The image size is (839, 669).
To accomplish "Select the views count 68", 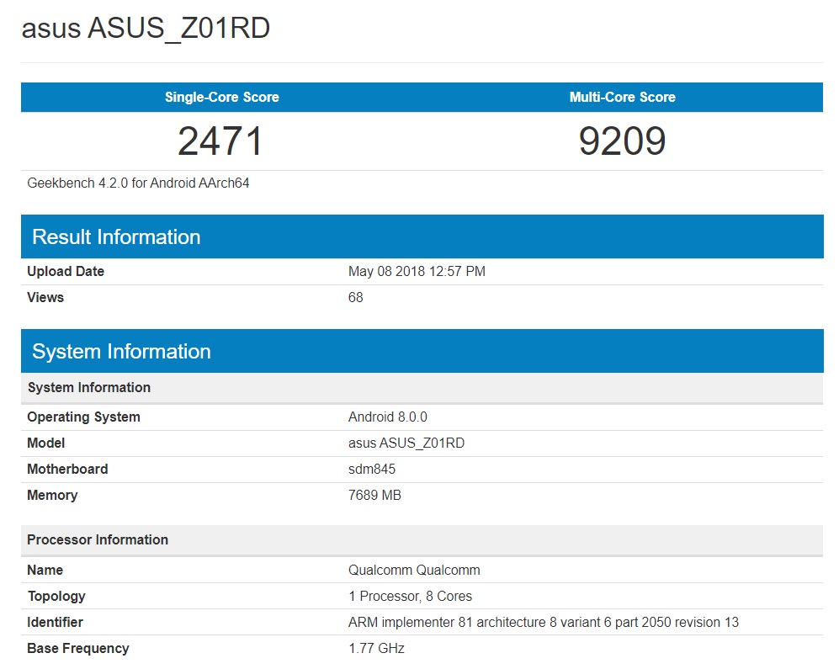I will [355, 298].
